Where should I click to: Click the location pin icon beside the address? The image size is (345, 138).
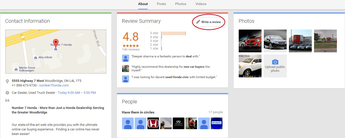(x=7, y=81)
